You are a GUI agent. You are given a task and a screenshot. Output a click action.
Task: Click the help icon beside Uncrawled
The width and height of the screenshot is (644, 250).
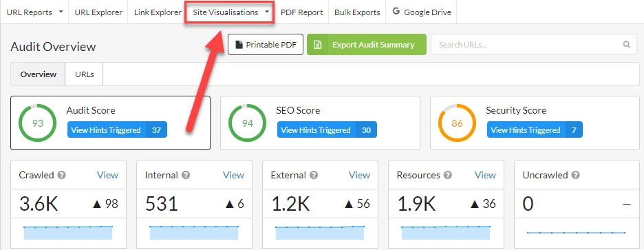[x=575, y=175]
